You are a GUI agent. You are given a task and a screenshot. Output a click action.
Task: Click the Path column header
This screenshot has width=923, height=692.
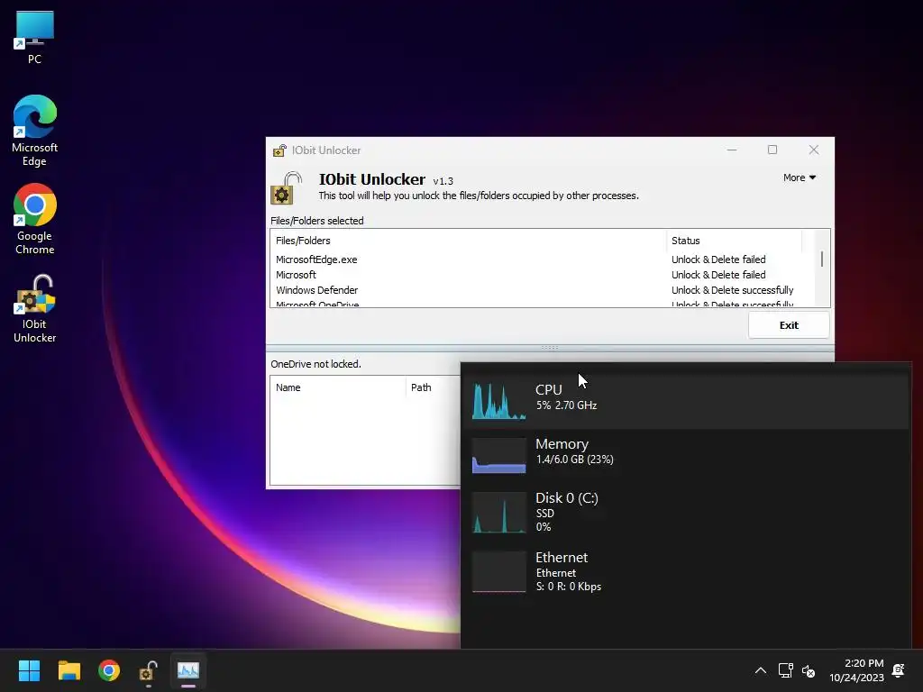433,387
